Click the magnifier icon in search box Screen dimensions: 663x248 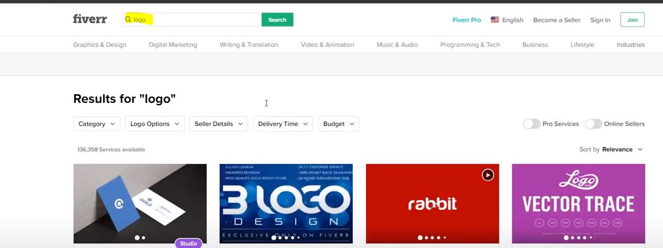click(x=128, y=19)
